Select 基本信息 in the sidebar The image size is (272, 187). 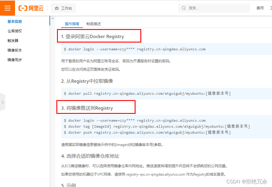[15, 22]
